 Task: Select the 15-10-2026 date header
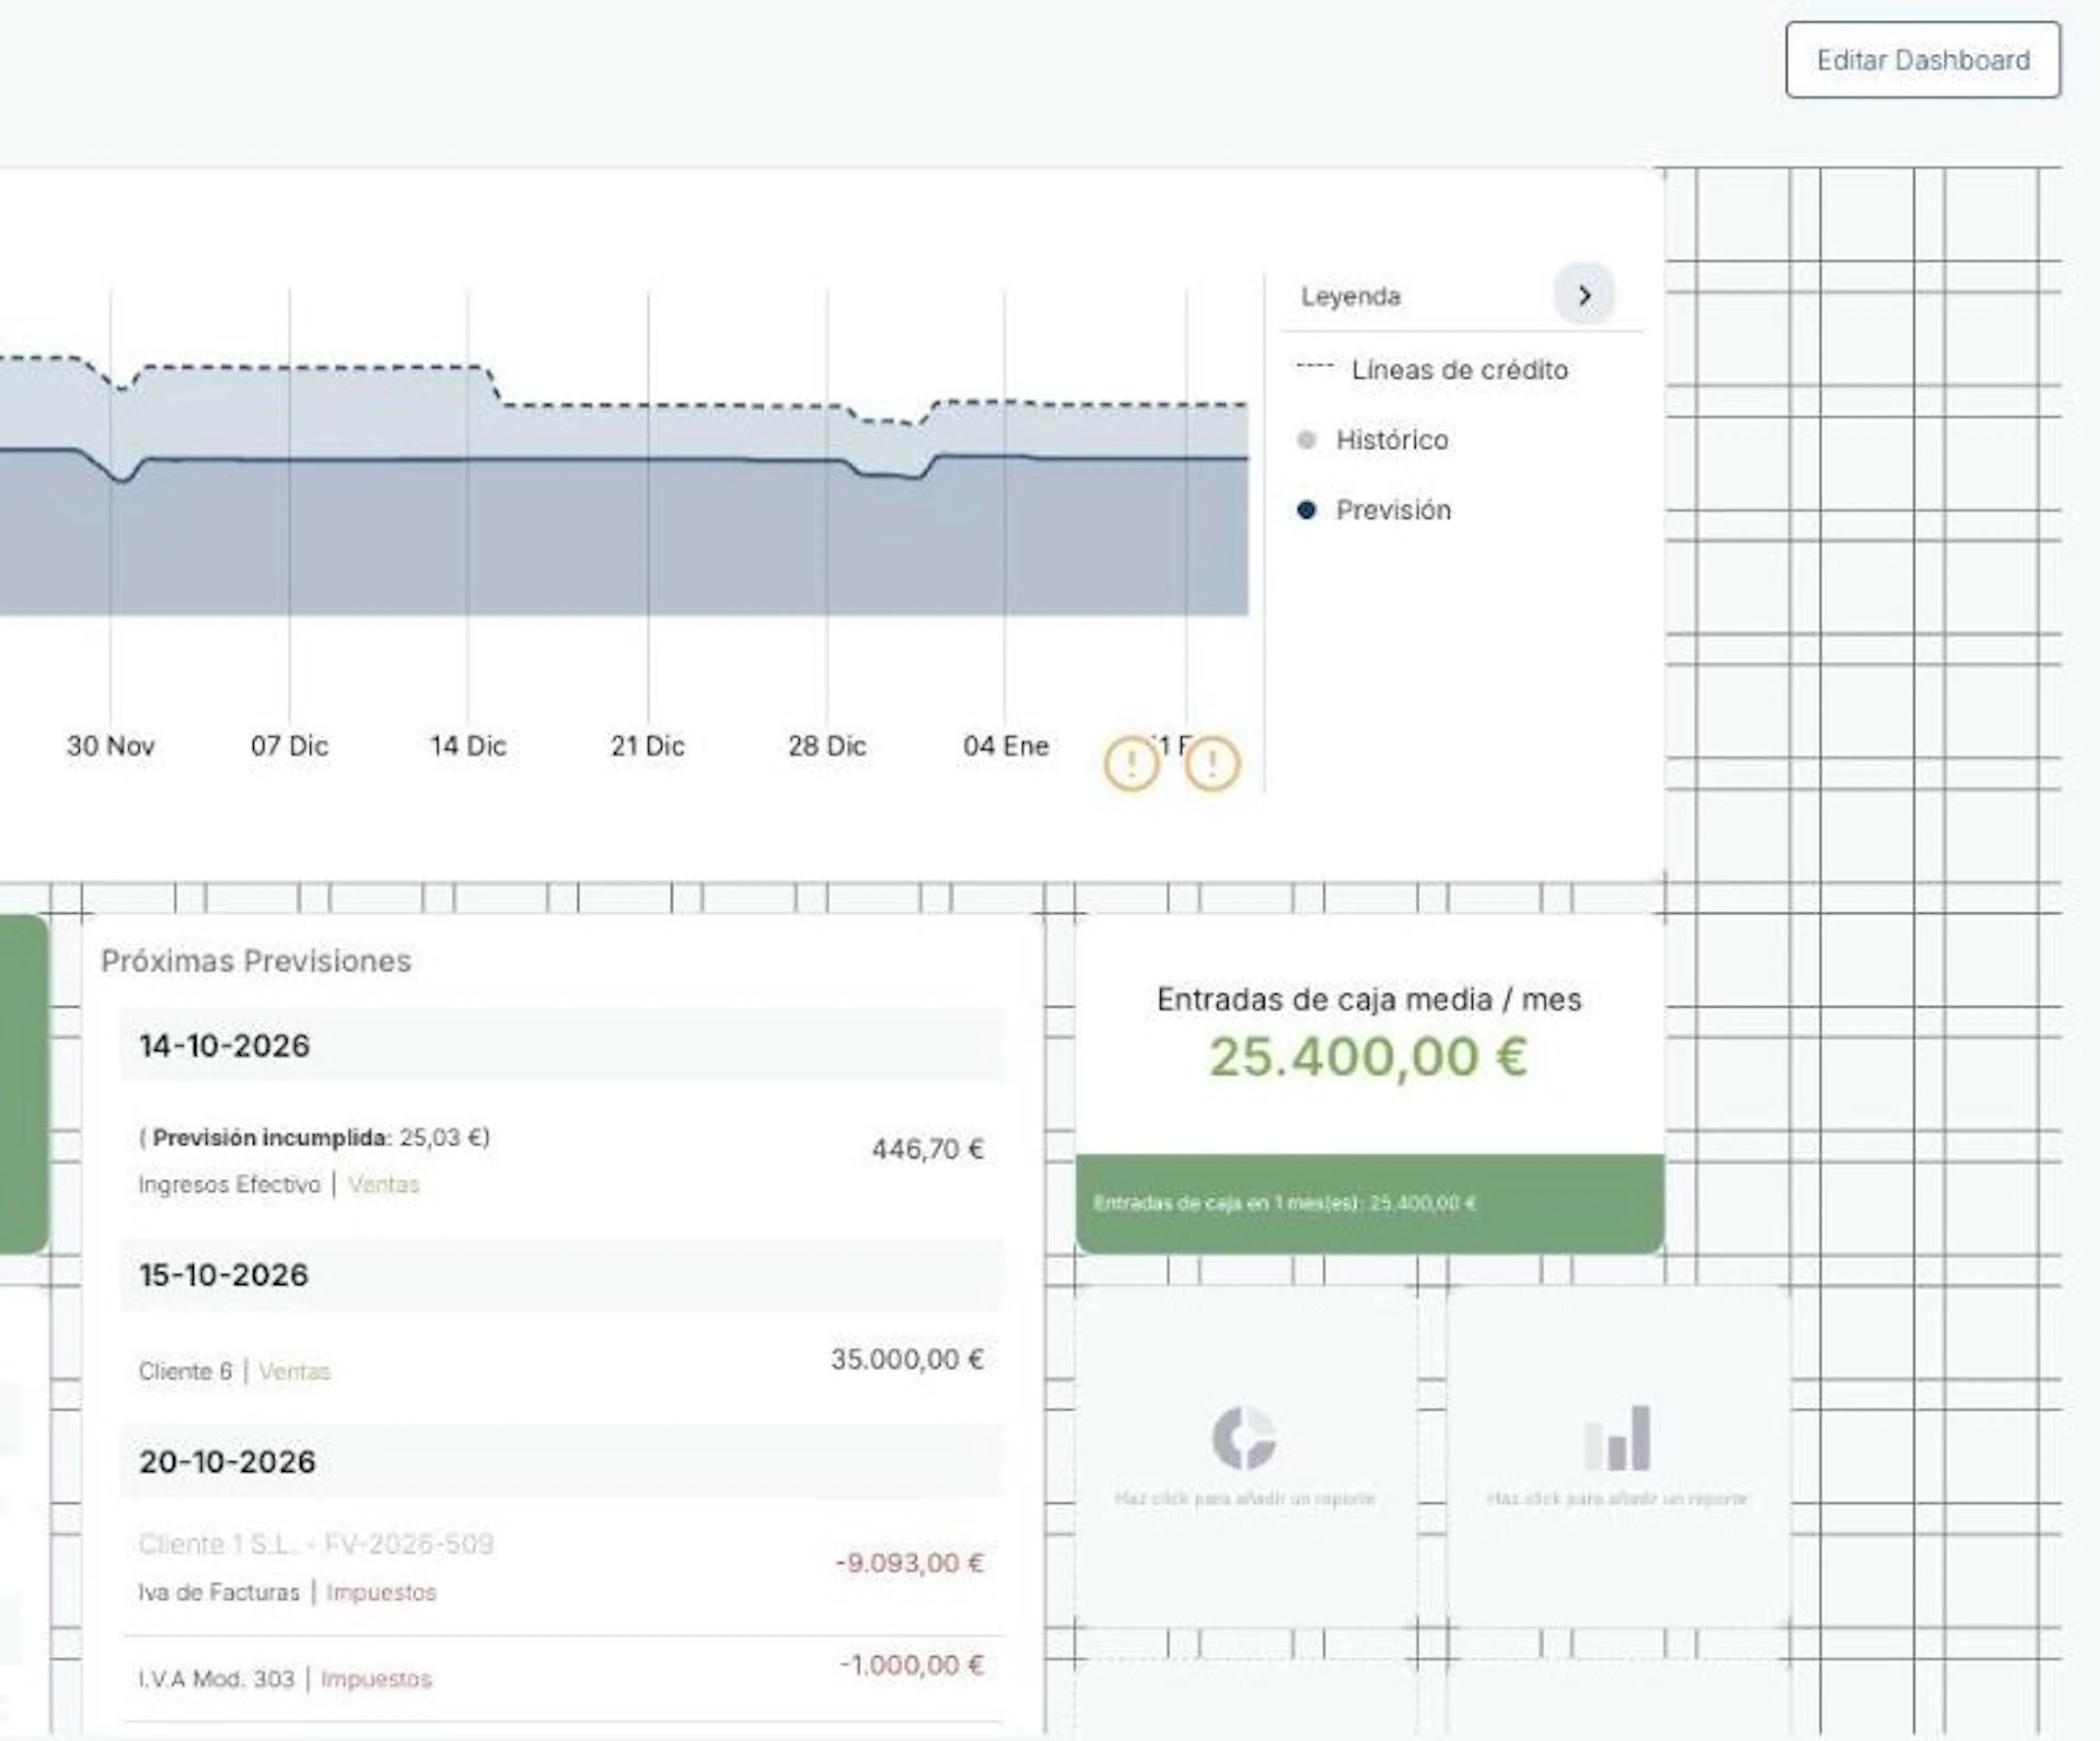[x=561, y=1275]
